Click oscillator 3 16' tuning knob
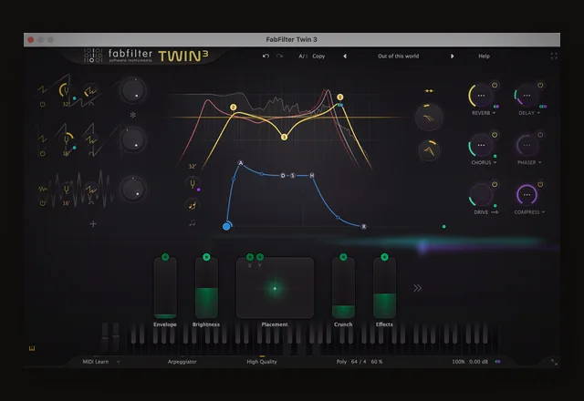Screen dimensions: 584x401 [67, 190]
